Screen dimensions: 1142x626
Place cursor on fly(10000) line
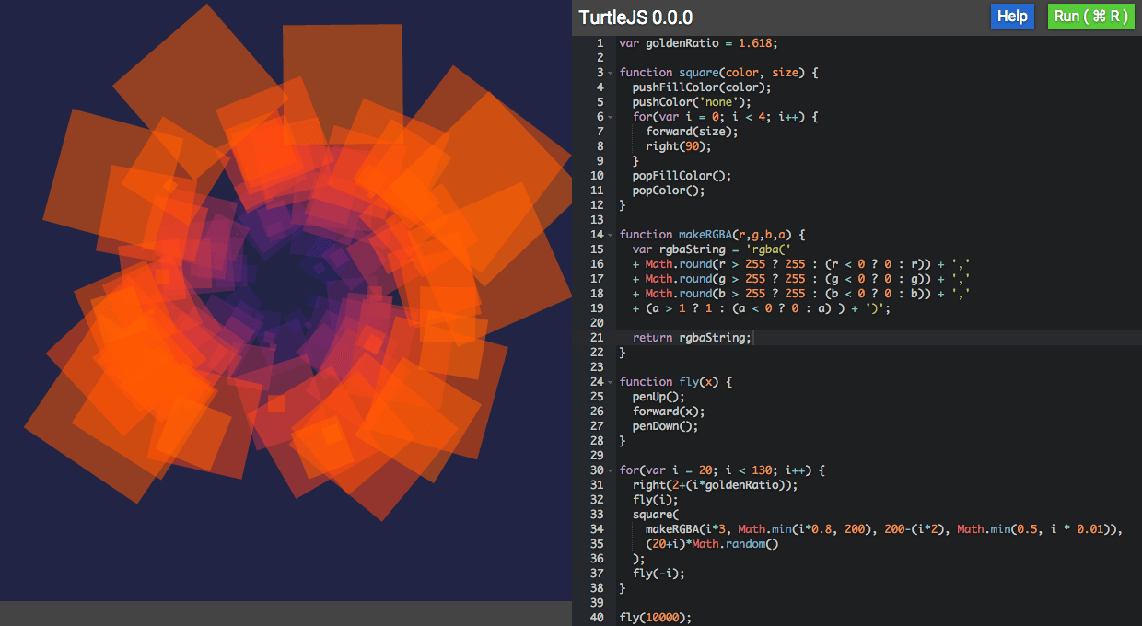654,618
